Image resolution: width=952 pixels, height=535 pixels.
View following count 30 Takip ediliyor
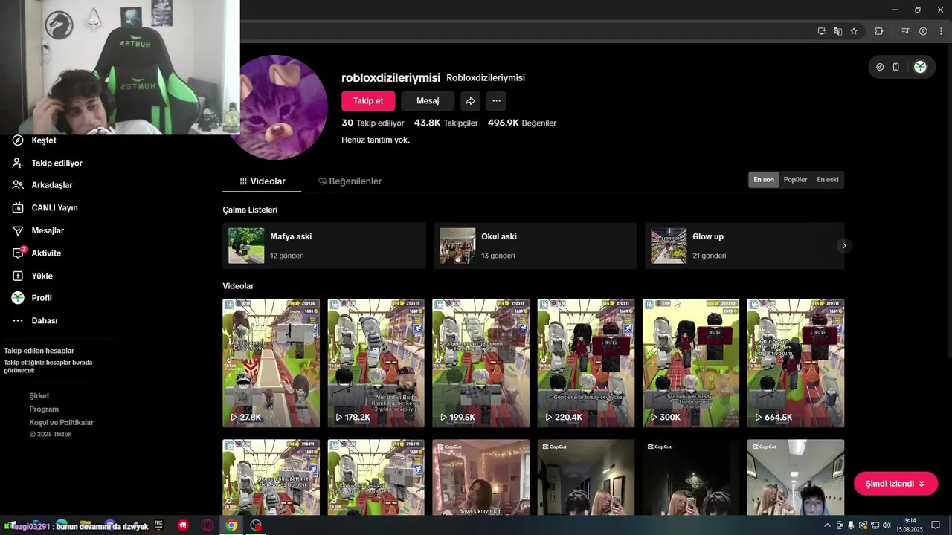(373, 123)
